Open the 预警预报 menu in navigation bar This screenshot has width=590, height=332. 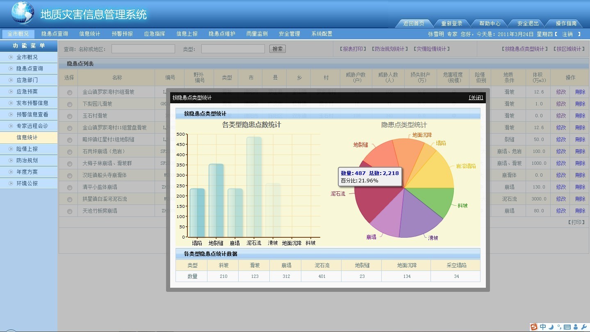click(122, 34)
